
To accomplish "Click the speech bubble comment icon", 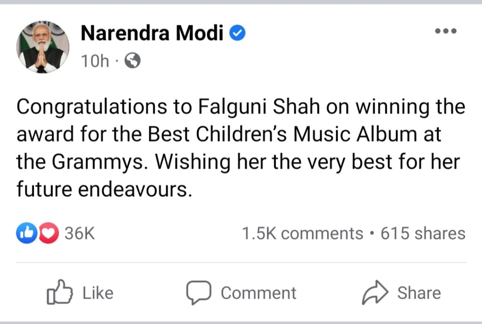I will pyautogui.click(x=199, y=293).
